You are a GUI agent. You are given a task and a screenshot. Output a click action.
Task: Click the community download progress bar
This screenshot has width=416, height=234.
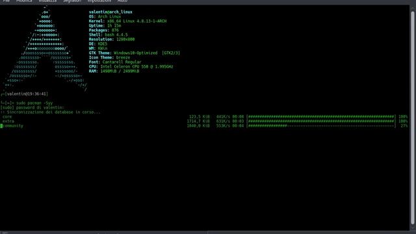(x=321, y=125)
